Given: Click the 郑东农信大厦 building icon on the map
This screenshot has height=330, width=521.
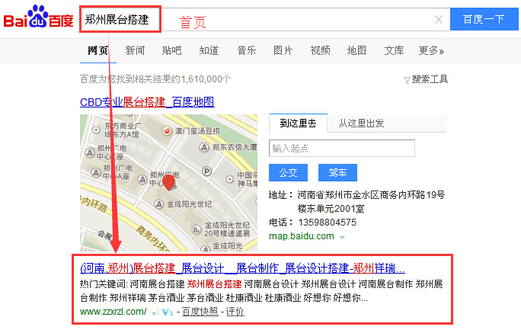Looking at the screenshot, I should click(203, 147).
